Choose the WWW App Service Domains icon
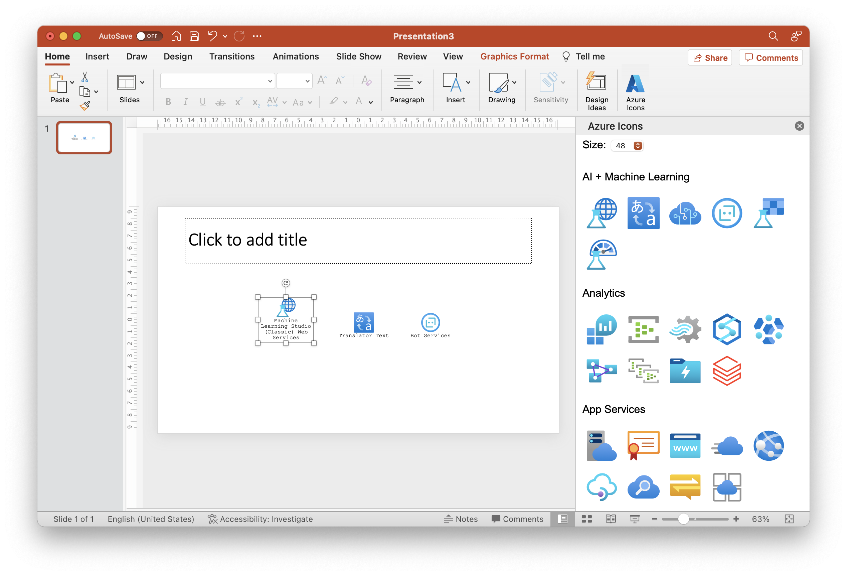 [685, 445]
